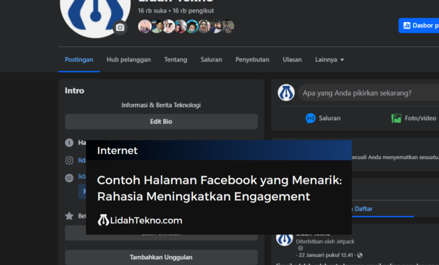Open the Lidah Tekno page profile picture
Screen dimensions: 439x265
pos(95,15)
